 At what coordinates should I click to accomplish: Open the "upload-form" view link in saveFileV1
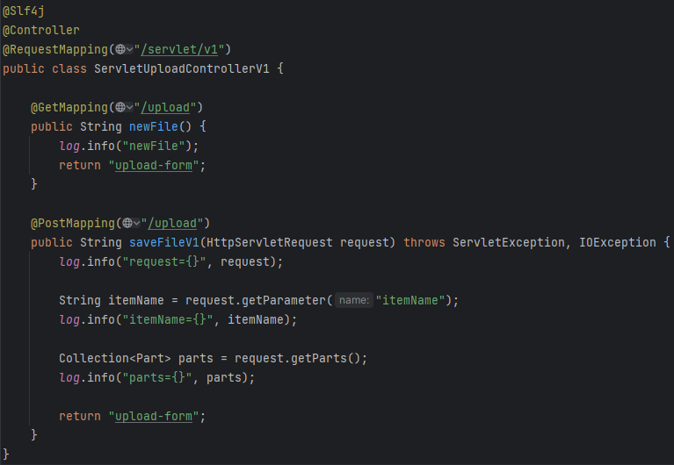(154, 417)
